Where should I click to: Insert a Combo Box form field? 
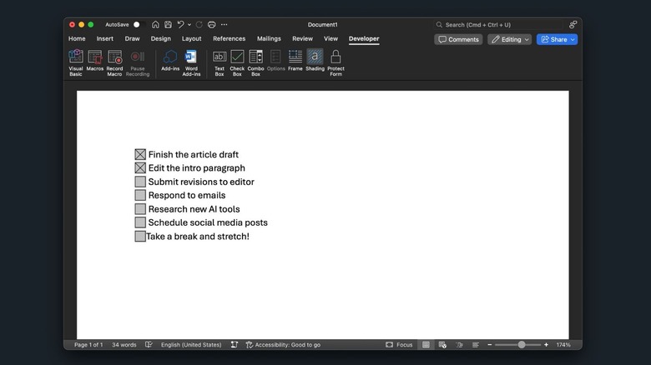[x=255, y=57]
